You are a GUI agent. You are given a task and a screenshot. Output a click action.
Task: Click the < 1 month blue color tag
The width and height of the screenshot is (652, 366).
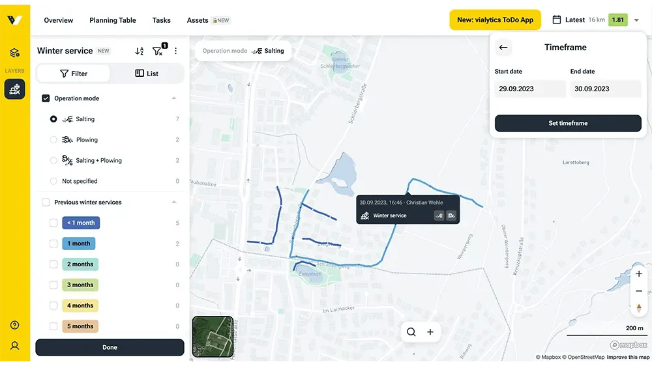click(x=81, y=223)
